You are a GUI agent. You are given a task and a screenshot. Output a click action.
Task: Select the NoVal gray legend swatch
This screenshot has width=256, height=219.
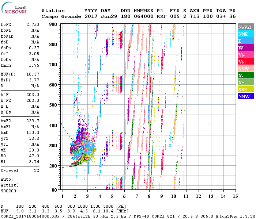click(x=245, y=27)
